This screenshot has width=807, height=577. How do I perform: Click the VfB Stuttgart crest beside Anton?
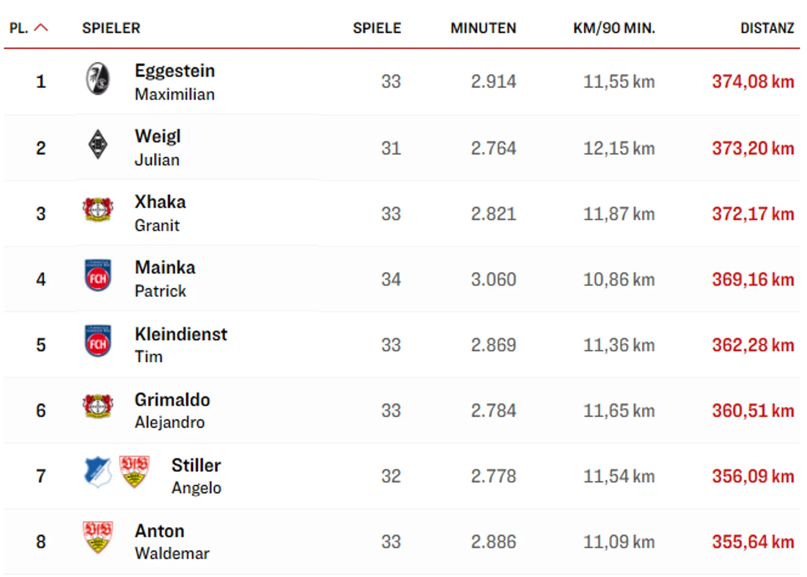pyautogui.click(x=98, y=537)
